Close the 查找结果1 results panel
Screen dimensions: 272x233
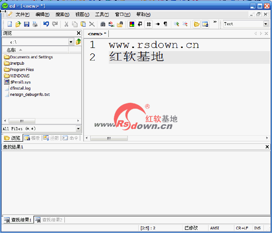(x=267, y=147)
